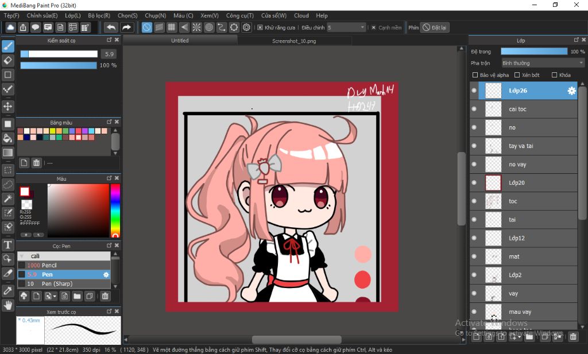
Task: Select the Pen (Sharp) brush
Action: [x=64, y=283]
